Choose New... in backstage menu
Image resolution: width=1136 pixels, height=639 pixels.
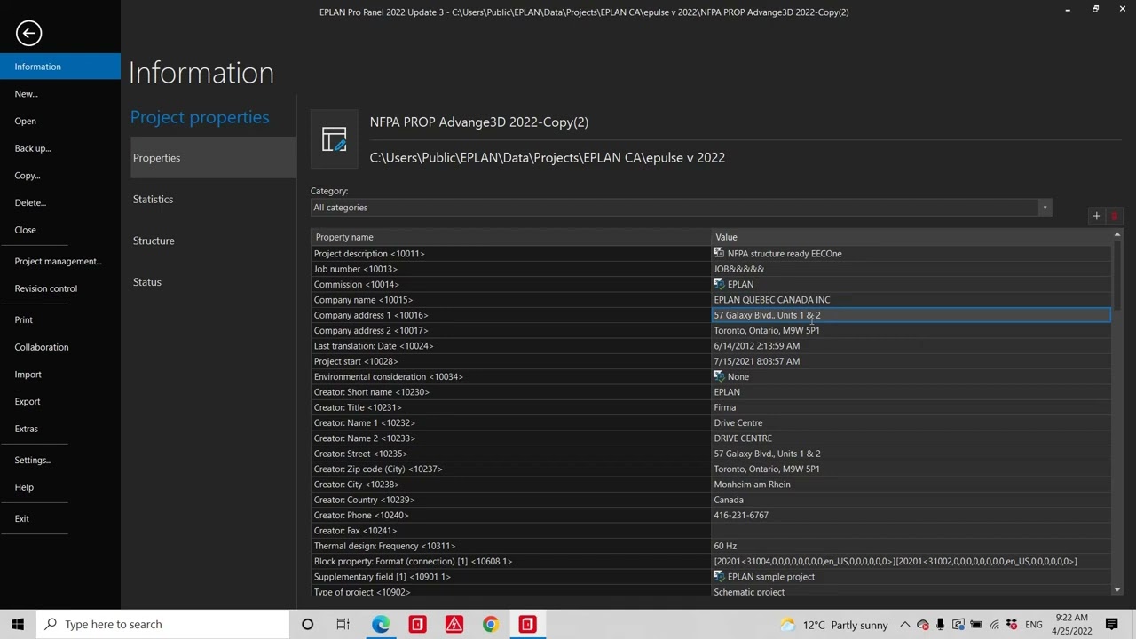26,93
